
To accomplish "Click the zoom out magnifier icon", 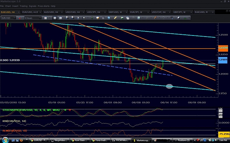I will [x=72, y=18].
